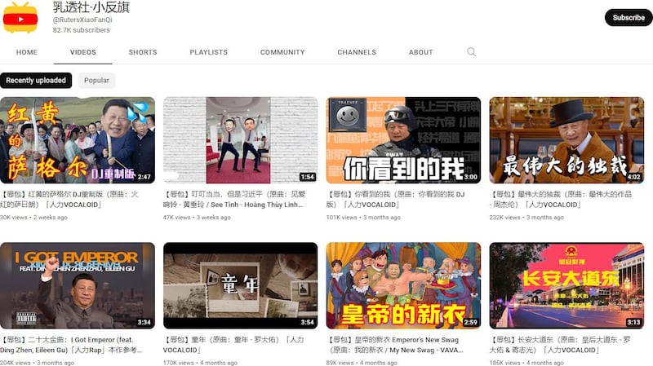Click the channel avatar logo
This screenshot has height=366, width=653.
[20, 17]
